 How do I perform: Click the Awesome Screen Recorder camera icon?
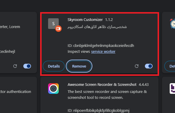click(53, 89)
